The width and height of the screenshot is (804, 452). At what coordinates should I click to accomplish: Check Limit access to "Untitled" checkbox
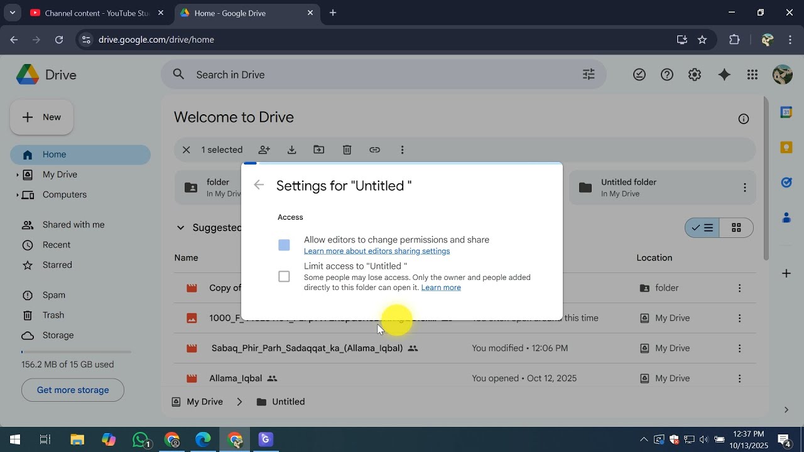pyautogui.click(x=284, y=276)
